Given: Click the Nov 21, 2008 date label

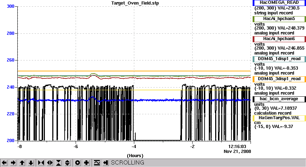Looking at the screenshot, I should point(237,152).
